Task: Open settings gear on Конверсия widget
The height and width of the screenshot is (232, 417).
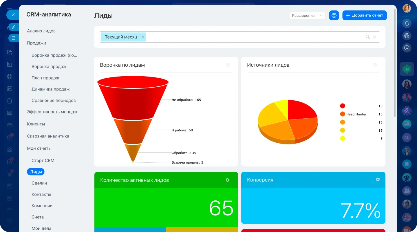Action: (378, 180)
